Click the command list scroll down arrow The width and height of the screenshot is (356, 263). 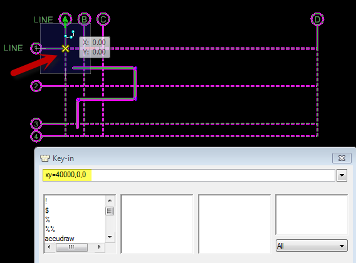110,237
